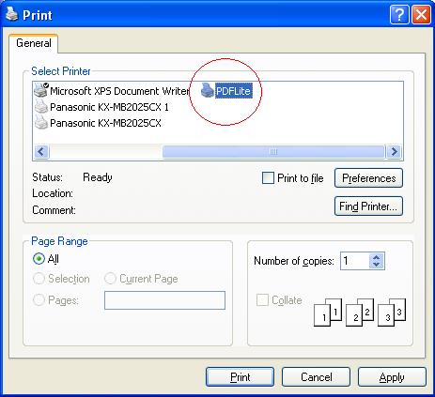Select the PDFLite printer name text

(x=234, y=91)
